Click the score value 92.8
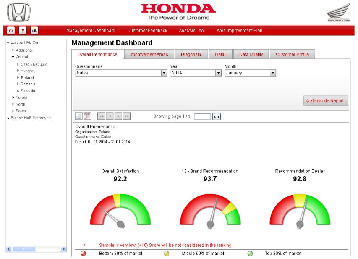This screenshot has height=259, width=358. pos(300,179)
